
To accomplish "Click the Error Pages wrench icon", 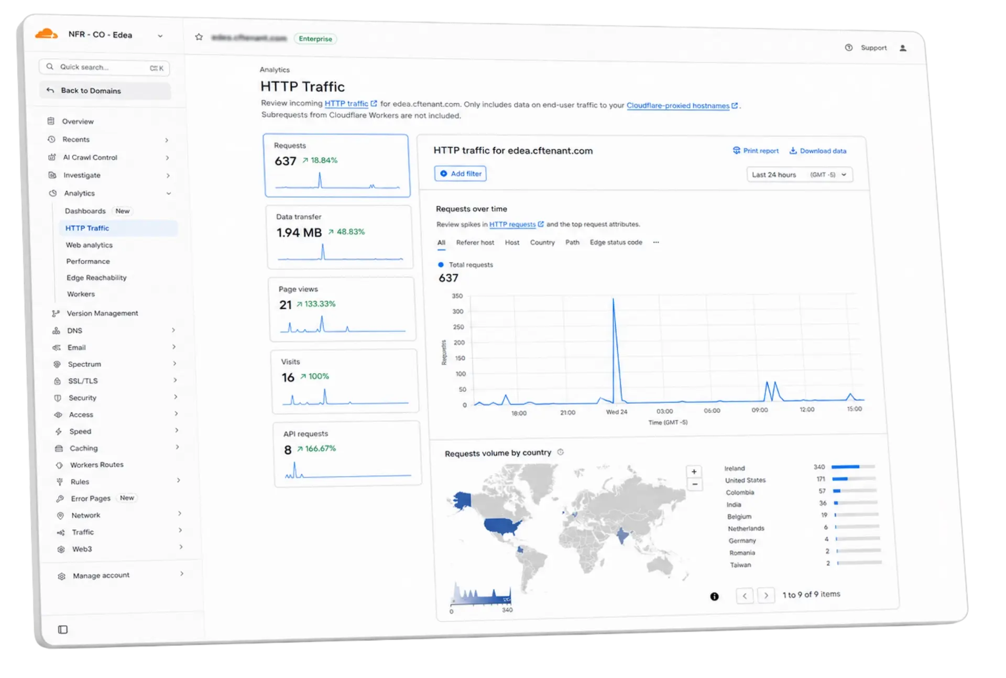I will click(60, 498).
